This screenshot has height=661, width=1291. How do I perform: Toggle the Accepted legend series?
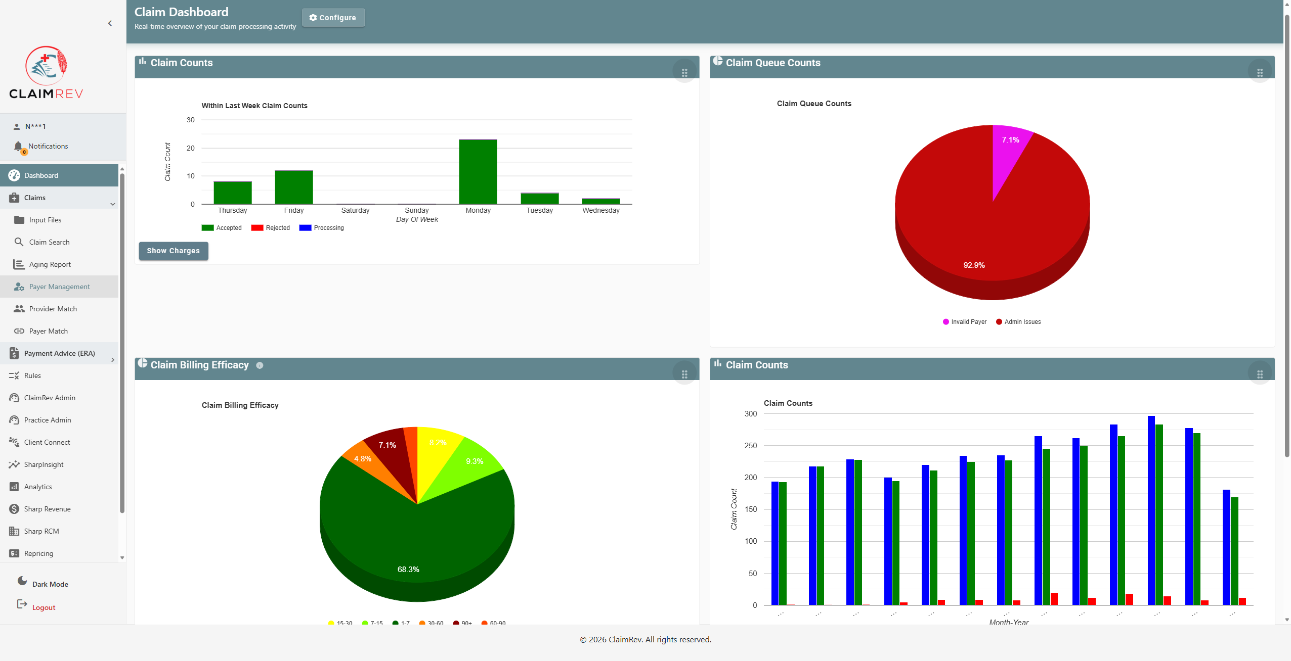click(222, 228)
